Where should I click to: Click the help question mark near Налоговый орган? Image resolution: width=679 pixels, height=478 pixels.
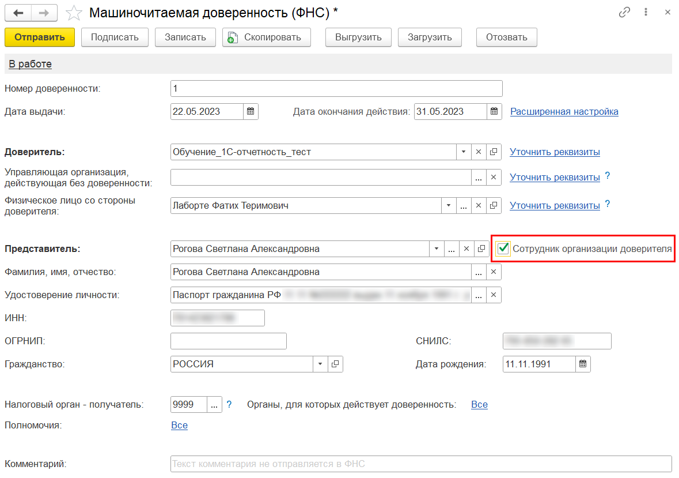coord(229,404)
